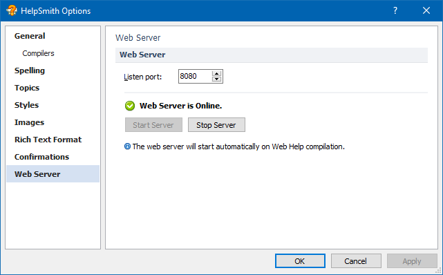Click the HelpSmith app icon in title bar
The width and height of the screenshot is (443, 275).
[x=12, y=11]
